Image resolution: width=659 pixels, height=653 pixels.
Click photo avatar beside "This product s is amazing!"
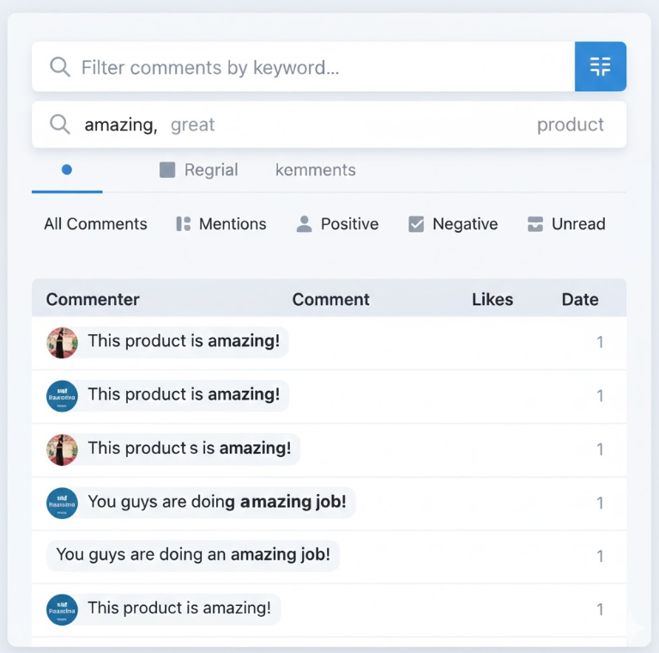[x=62, y=449]
